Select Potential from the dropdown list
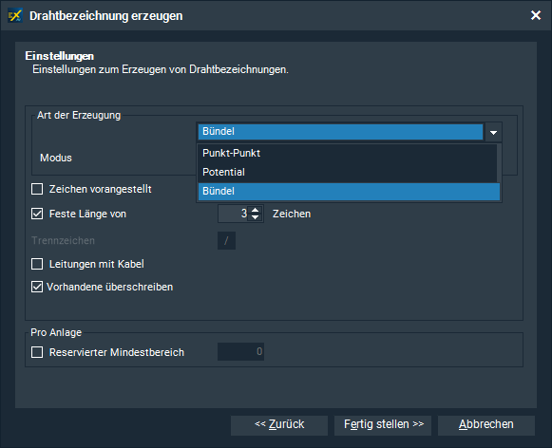 [x=348, y=172]
